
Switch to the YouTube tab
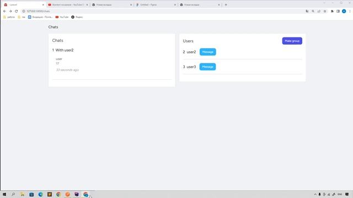pyautogui.click(x=67, y=4)
